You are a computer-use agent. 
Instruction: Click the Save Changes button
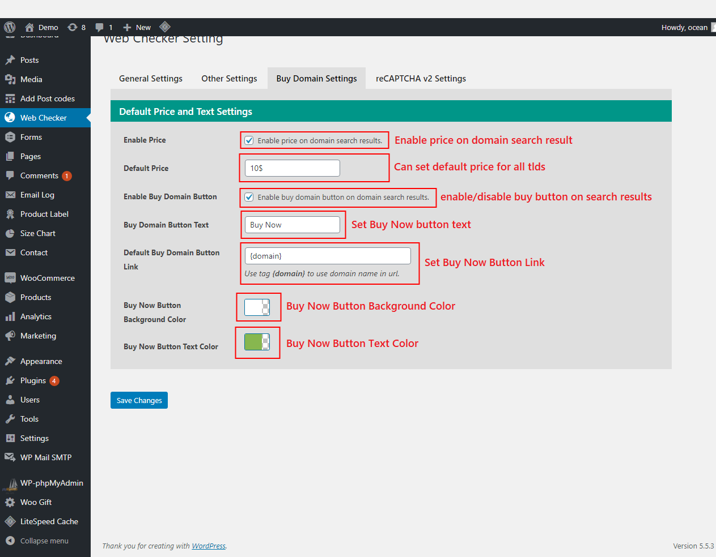click(x=139, y=400)
